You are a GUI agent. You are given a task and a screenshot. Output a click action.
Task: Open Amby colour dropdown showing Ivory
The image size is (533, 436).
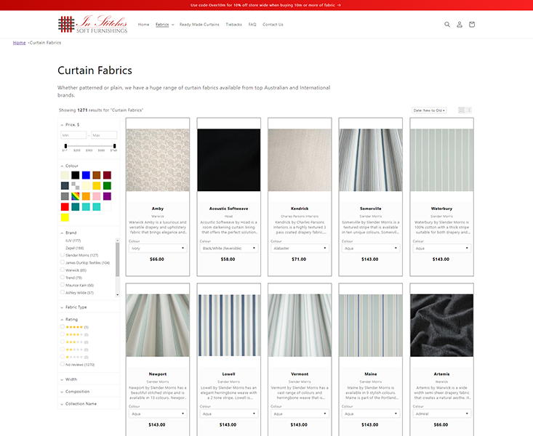click(x=158, y=248)
